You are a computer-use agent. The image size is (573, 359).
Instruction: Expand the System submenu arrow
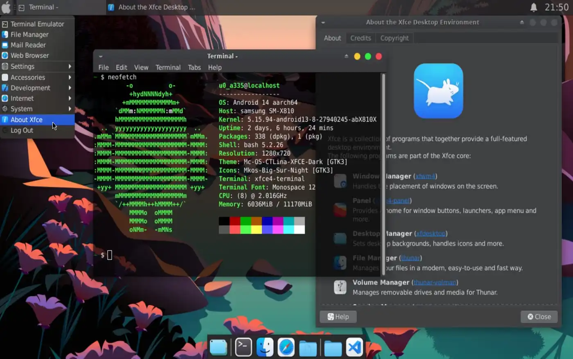[x=70, y=109]
